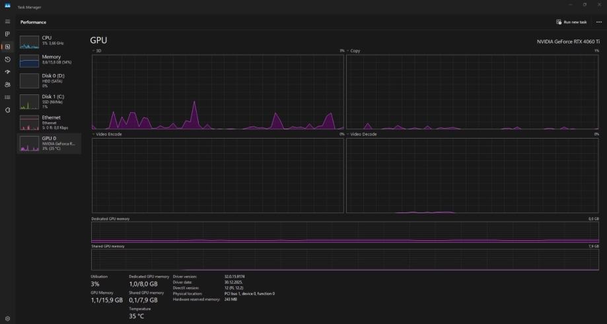Select Disk 0 (D:) in the performance list
607x324 pixels.
[49, 81]
